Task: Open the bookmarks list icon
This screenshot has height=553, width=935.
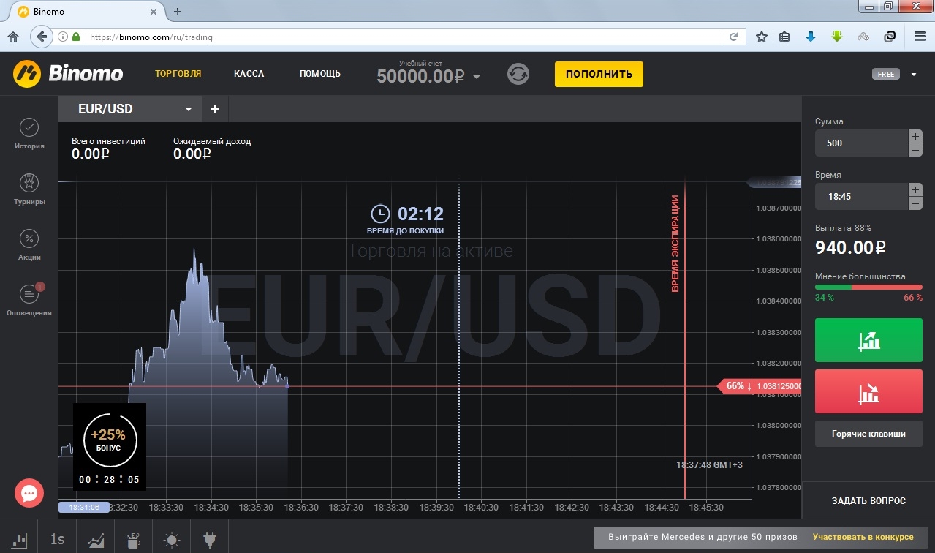Action: pyautogui.click(x=784, y=37)
